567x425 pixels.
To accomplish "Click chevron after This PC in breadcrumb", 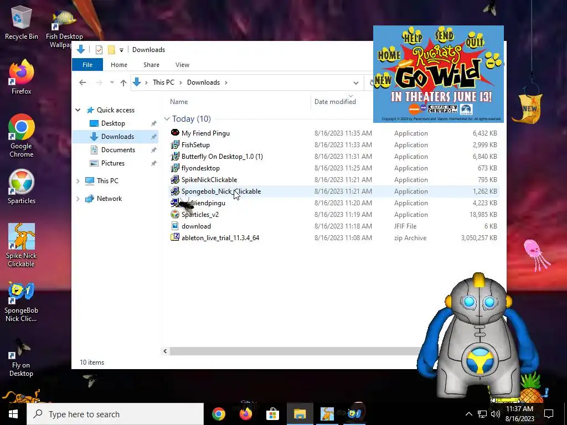I will point(181,82).
